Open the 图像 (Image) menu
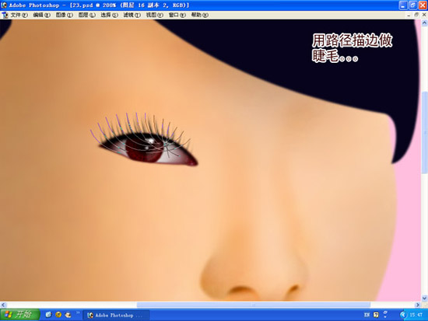Screen dimensions: 428x321 (x=65, y=15)
